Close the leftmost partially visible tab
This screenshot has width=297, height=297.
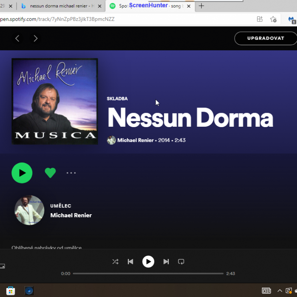(11, 6)
